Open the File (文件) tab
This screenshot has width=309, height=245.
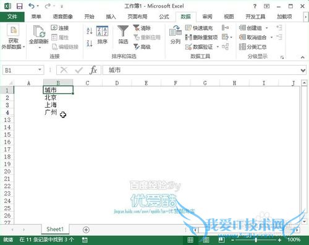[12, 17]
